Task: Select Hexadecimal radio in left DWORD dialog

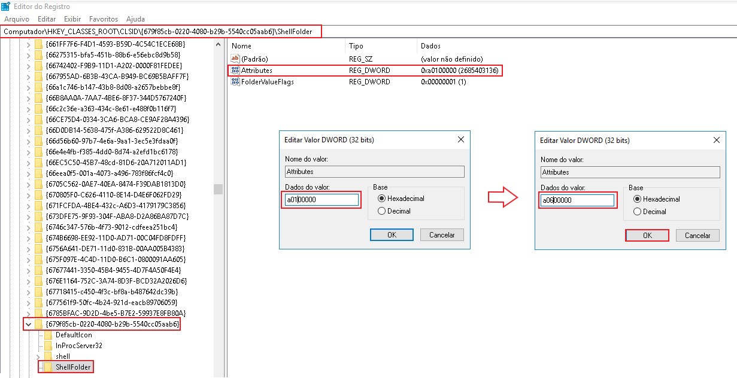Action: pos(381,199)
